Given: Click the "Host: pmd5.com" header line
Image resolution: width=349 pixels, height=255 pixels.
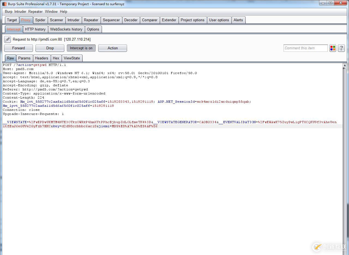Looking at the screenshot, I should point(18,69).
